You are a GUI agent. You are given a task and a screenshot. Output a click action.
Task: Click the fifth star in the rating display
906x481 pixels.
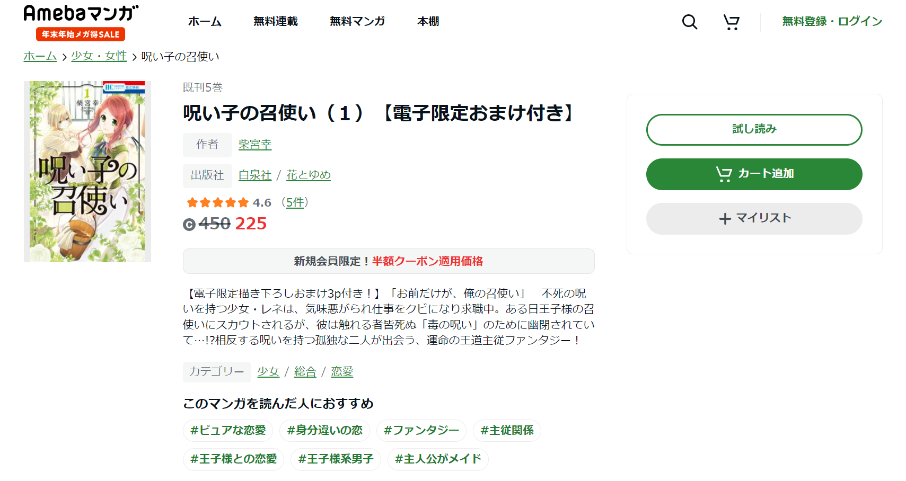[243, 202]
